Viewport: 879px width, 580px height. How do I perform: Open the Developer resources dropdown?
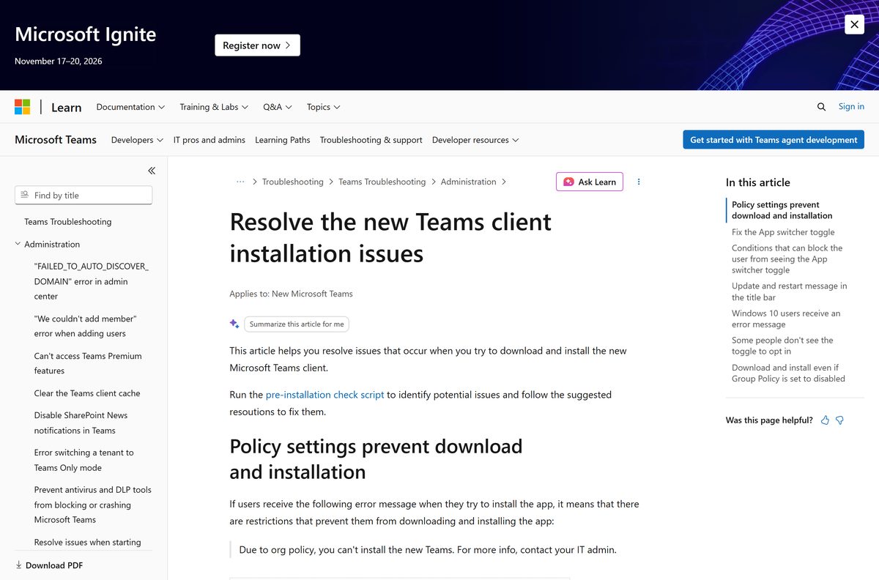[x=475, y=140]
